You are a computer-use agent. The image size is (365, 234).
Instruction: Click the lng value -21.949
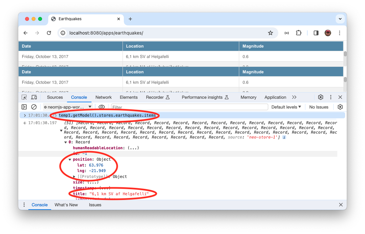pos(97,171)
